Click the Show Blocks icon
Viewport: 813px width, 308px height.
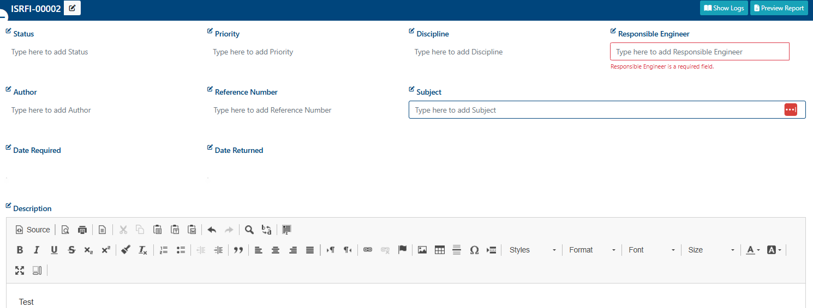tap(37, 270)
